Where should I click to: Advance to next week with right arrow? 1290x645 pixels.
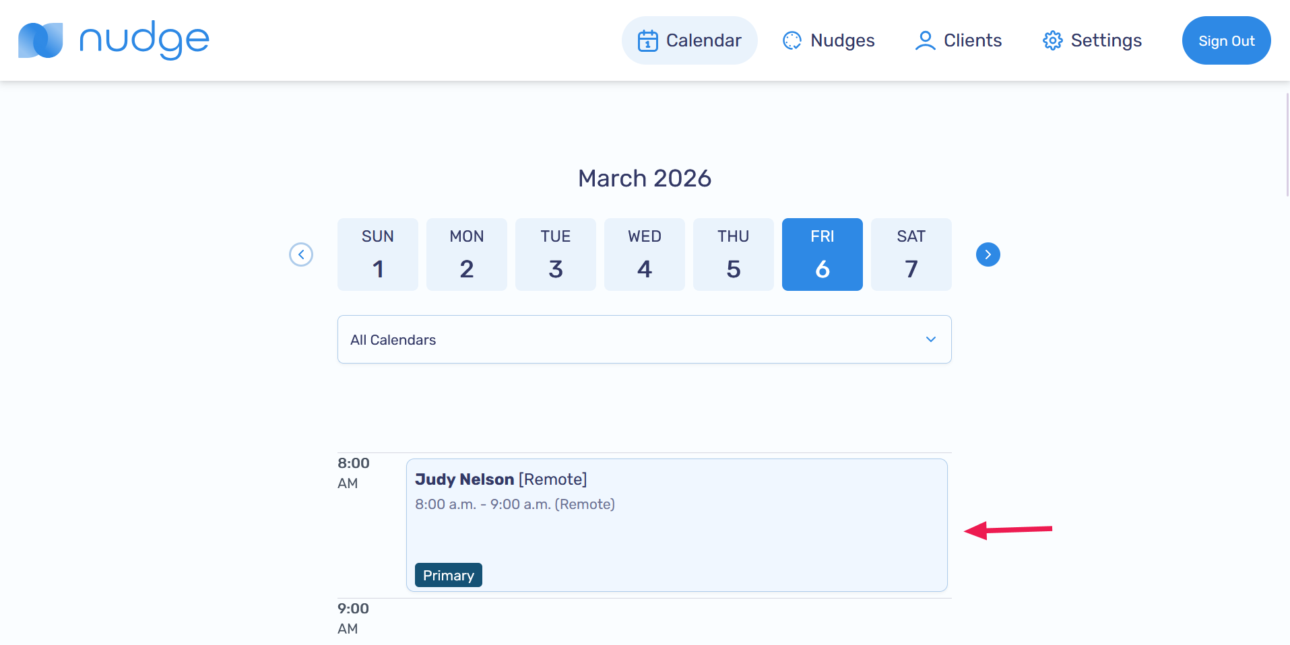(x=988, y=254)
